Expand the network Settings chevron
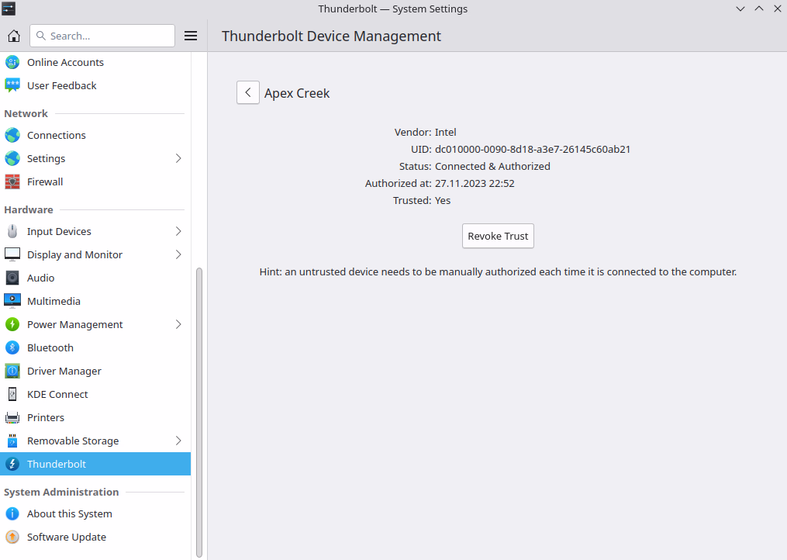This screenshot has height=560, width=787. tap(178, 158)
